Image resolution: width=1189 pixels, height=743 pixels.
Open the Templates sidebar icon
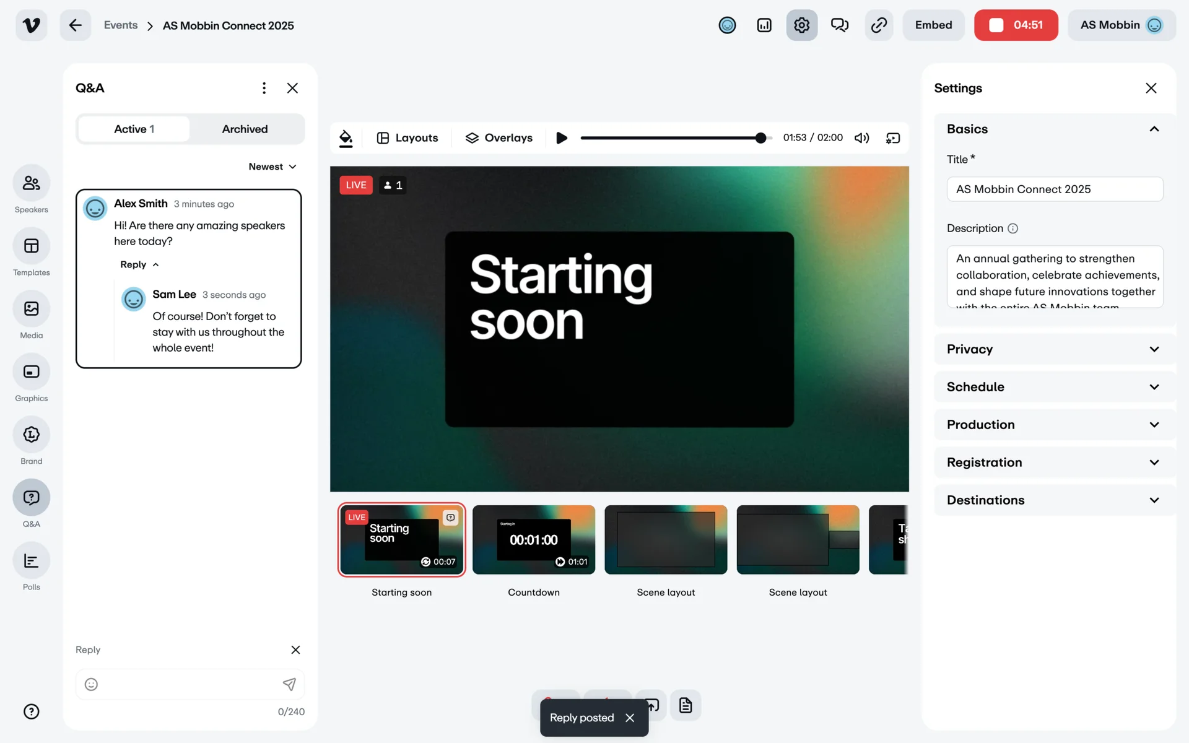pos(31,246)
